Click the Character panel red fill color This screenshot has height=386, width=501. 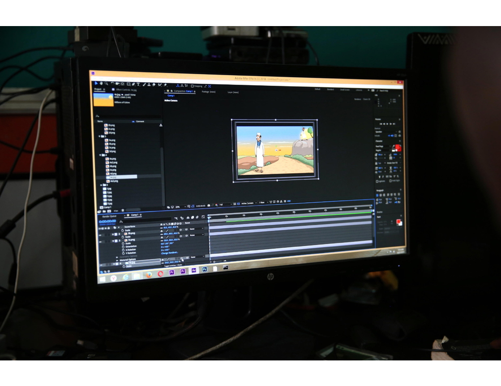coord(397,147)
